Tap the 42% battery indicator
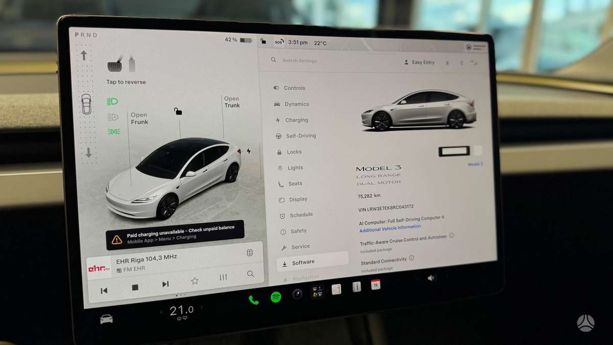This screenshot has height=345, width=613. (239, 40)
